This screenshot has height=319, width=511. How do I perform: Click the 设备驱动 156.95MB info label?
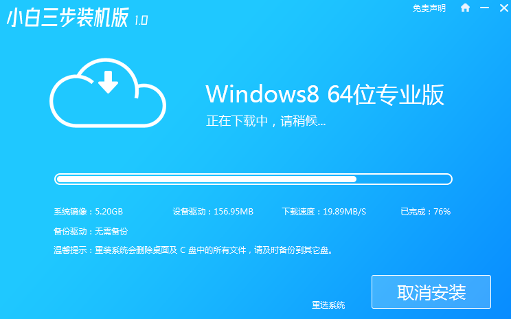pos(213,211)
